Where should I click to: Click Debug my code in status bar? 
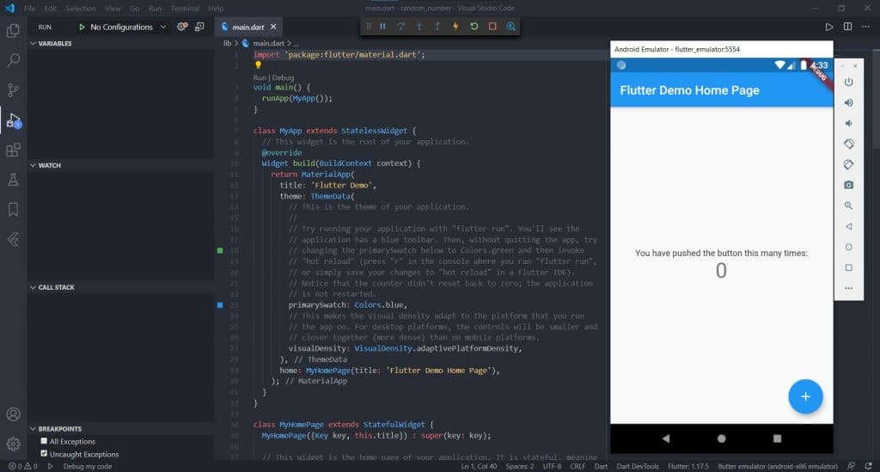pos(88,466)
